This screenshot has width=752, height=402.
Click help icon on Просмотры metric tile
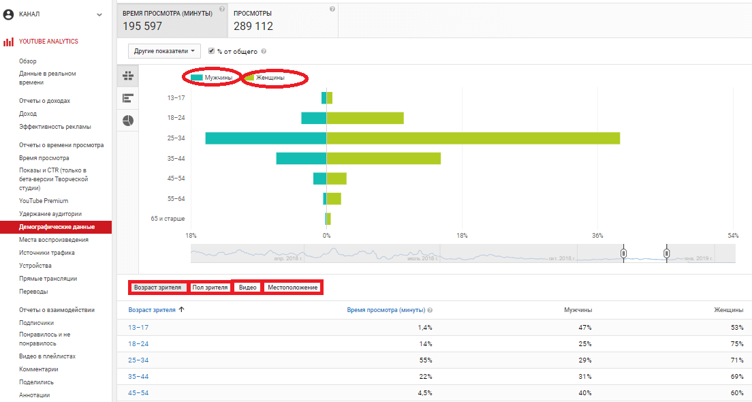(332, 10)
